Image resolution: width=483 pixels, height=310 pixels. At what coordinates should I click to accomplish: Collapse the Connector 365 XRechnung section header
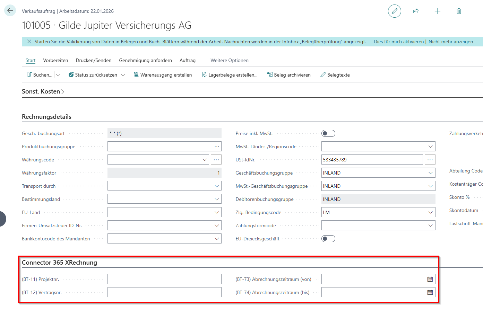(x=59, y=263)
